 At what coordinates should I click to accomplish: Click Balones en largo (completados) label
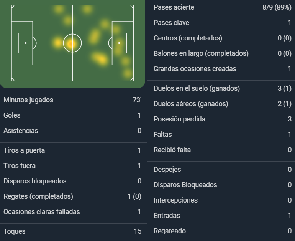click(x=201, y=53)
